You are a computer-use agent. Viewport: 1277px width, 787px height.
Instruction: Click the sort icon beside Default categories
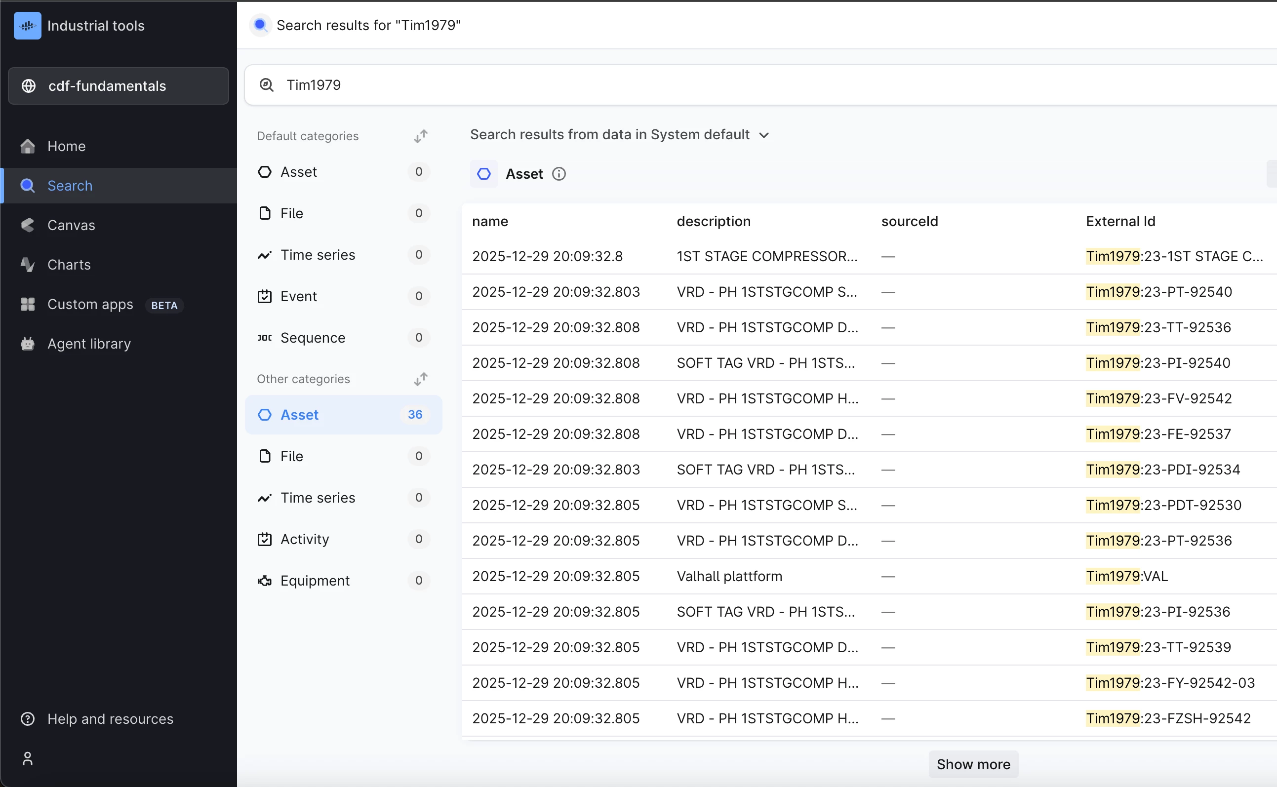pos(421,136)
